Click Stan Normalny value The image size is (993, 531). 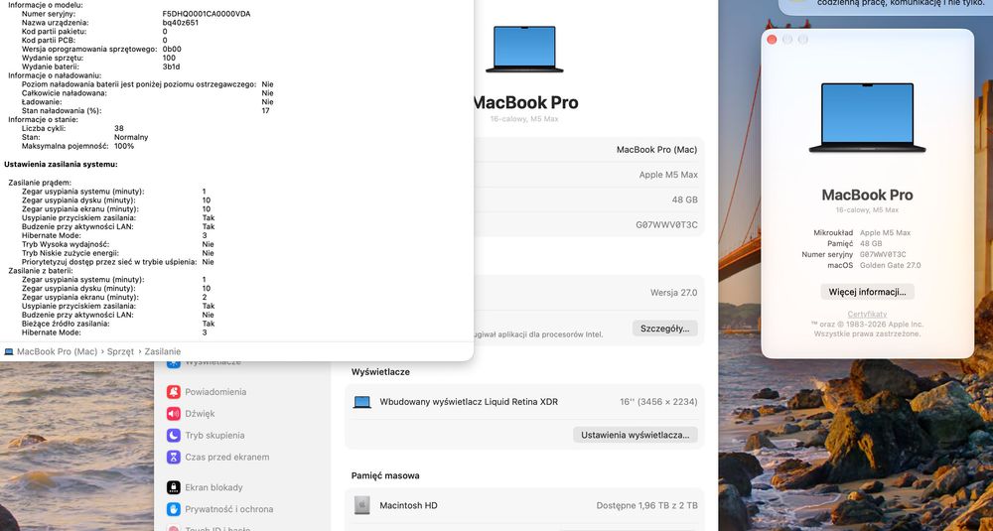pos(131,137)
